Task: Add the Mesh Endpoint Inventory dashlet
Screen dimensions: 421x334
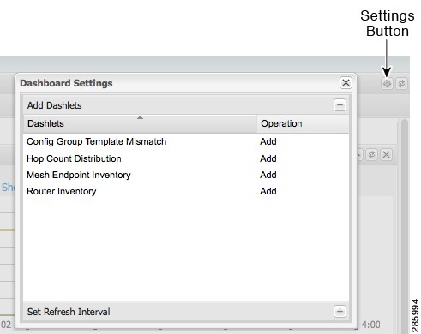Action: click(x=268, y=175)
